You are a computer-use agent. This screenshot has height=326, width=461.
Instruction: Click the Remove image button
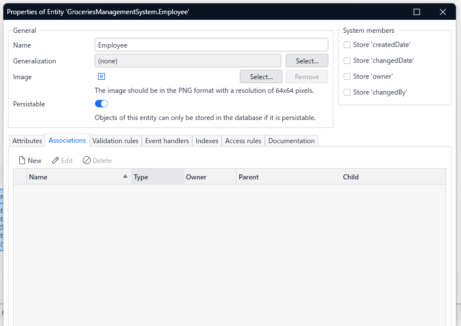[x=307, y=76]
